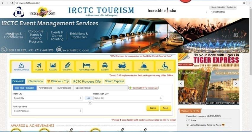This screenshot has width=252, height=132.
Task: Open the Accommodation bed icon
Action: [x=87, y=67]
